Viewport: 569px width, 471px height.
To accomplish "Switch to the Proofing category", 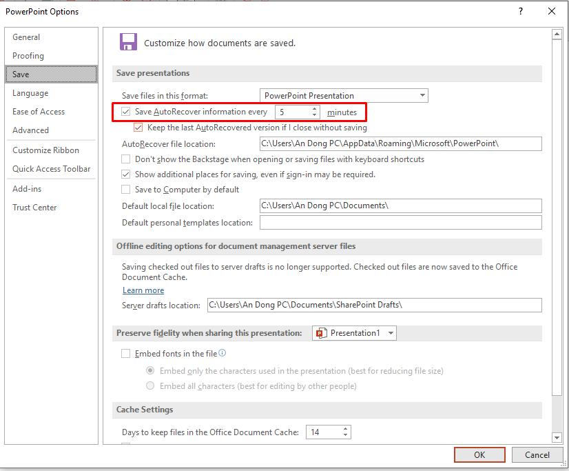I will coord(28,56).
